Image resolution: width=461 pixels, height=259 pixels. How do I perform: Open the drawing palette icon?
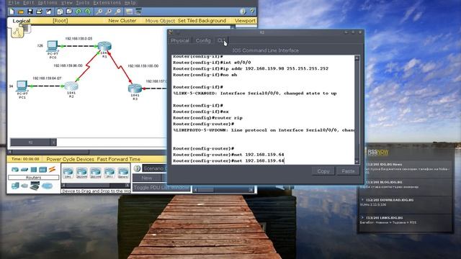click(x=129, y=12)
